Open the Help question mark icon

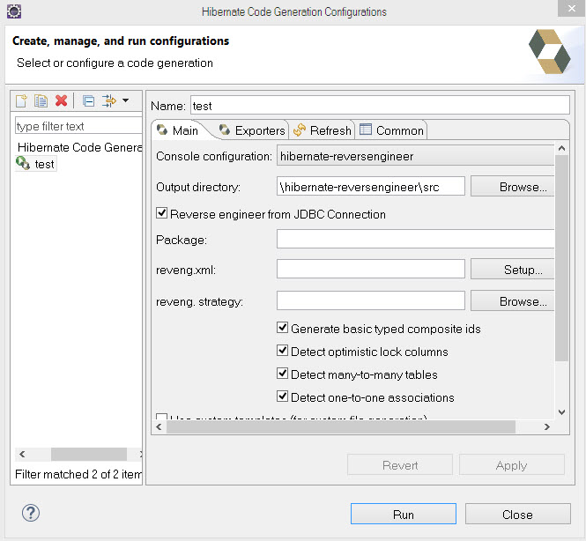[31, 513]
